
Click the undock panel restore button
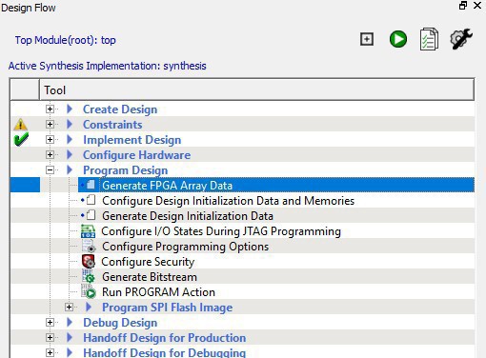[x=463, y=6]
